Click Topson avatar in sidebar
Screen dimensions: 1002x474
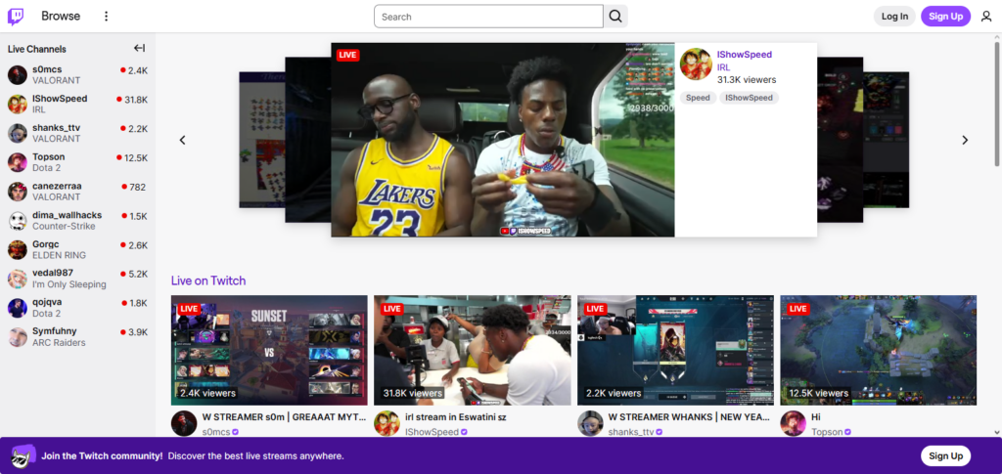pos(18,162)
